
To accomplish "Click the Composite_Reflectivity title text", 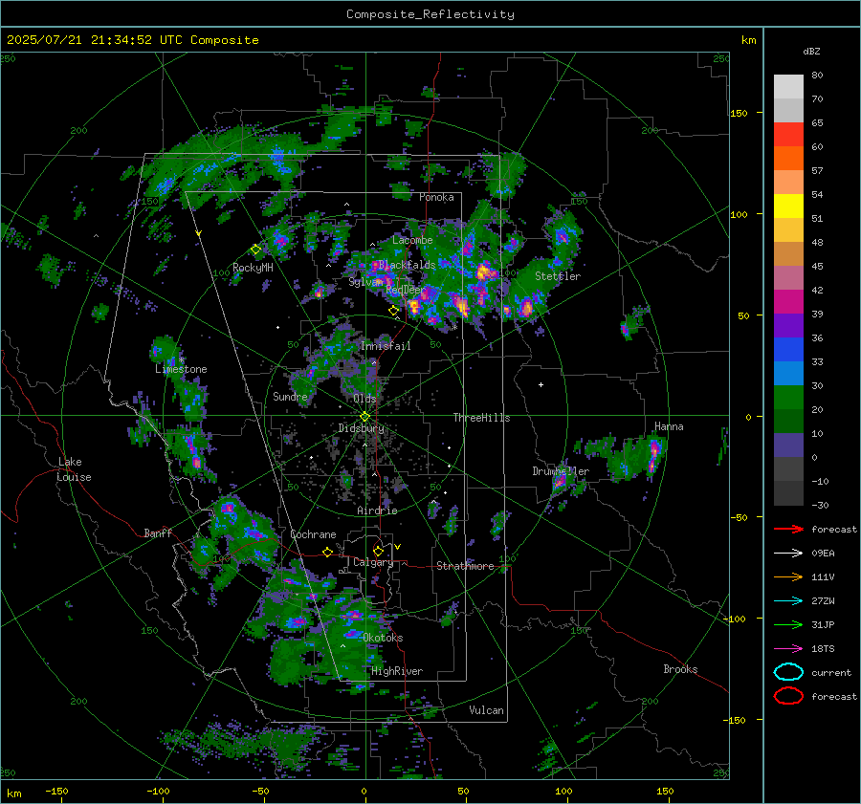I will tap(430, 14).
